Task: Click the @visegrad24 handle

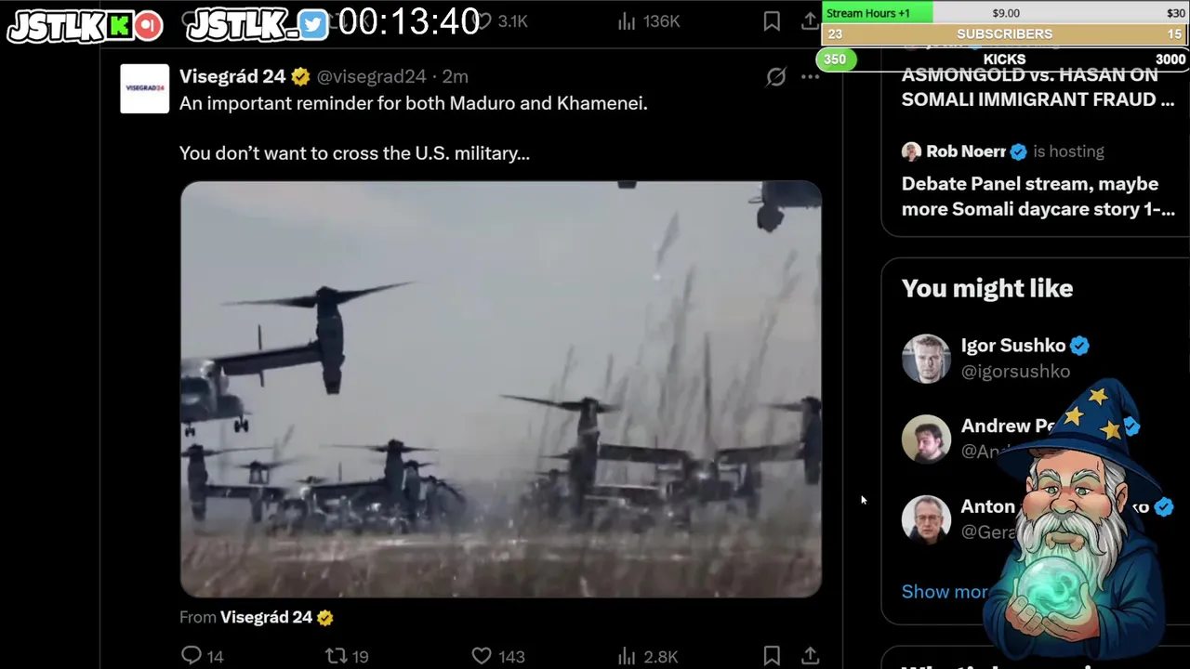Action: tap(371, 76)
